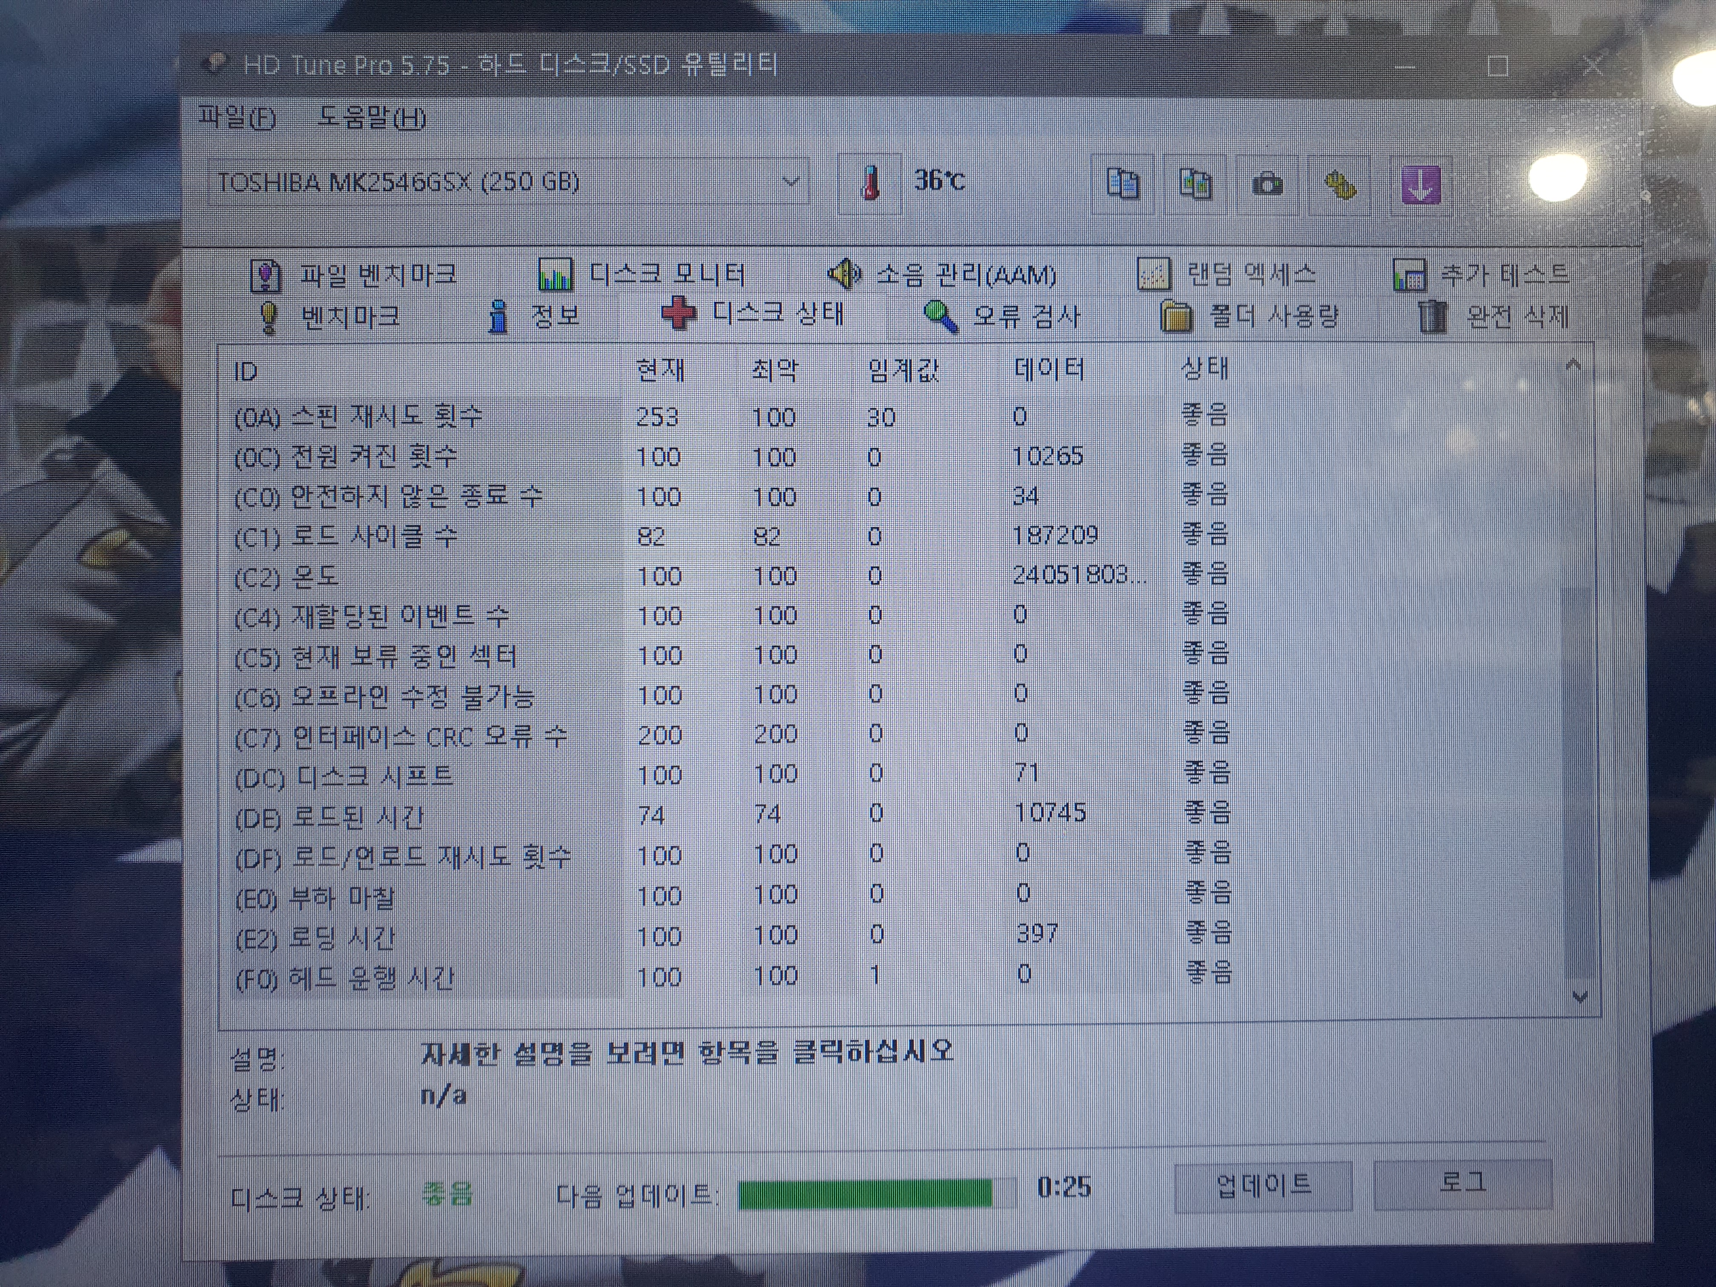Click the 상태 column header
Screen dimensions: 1716x1287
1205,368
